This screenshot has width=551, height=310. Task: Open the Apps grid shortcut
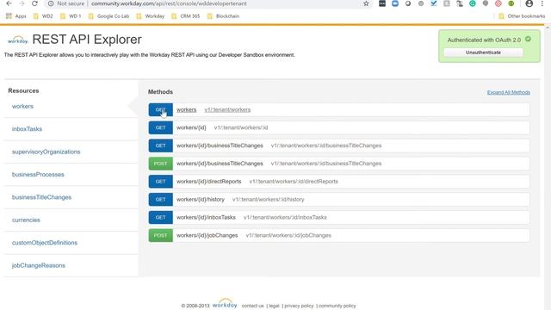coord(15,16)
